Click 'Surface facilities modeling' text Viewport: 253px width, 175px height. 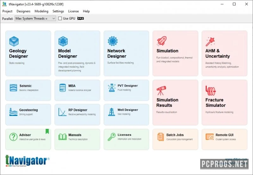tap(120, 63)
